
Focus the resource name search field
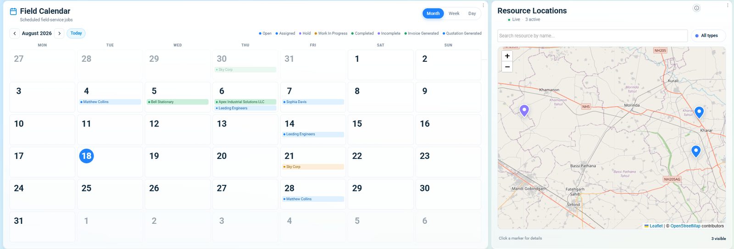[592, 36]
